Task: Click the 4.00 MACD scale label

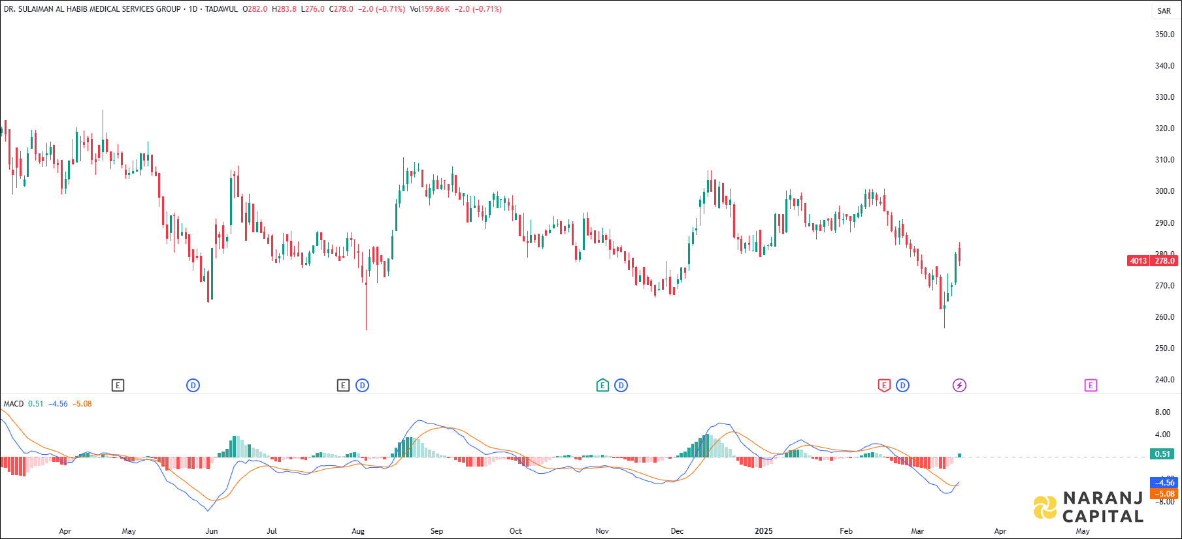Action: pyautogui.click(x=1162, y=435)
